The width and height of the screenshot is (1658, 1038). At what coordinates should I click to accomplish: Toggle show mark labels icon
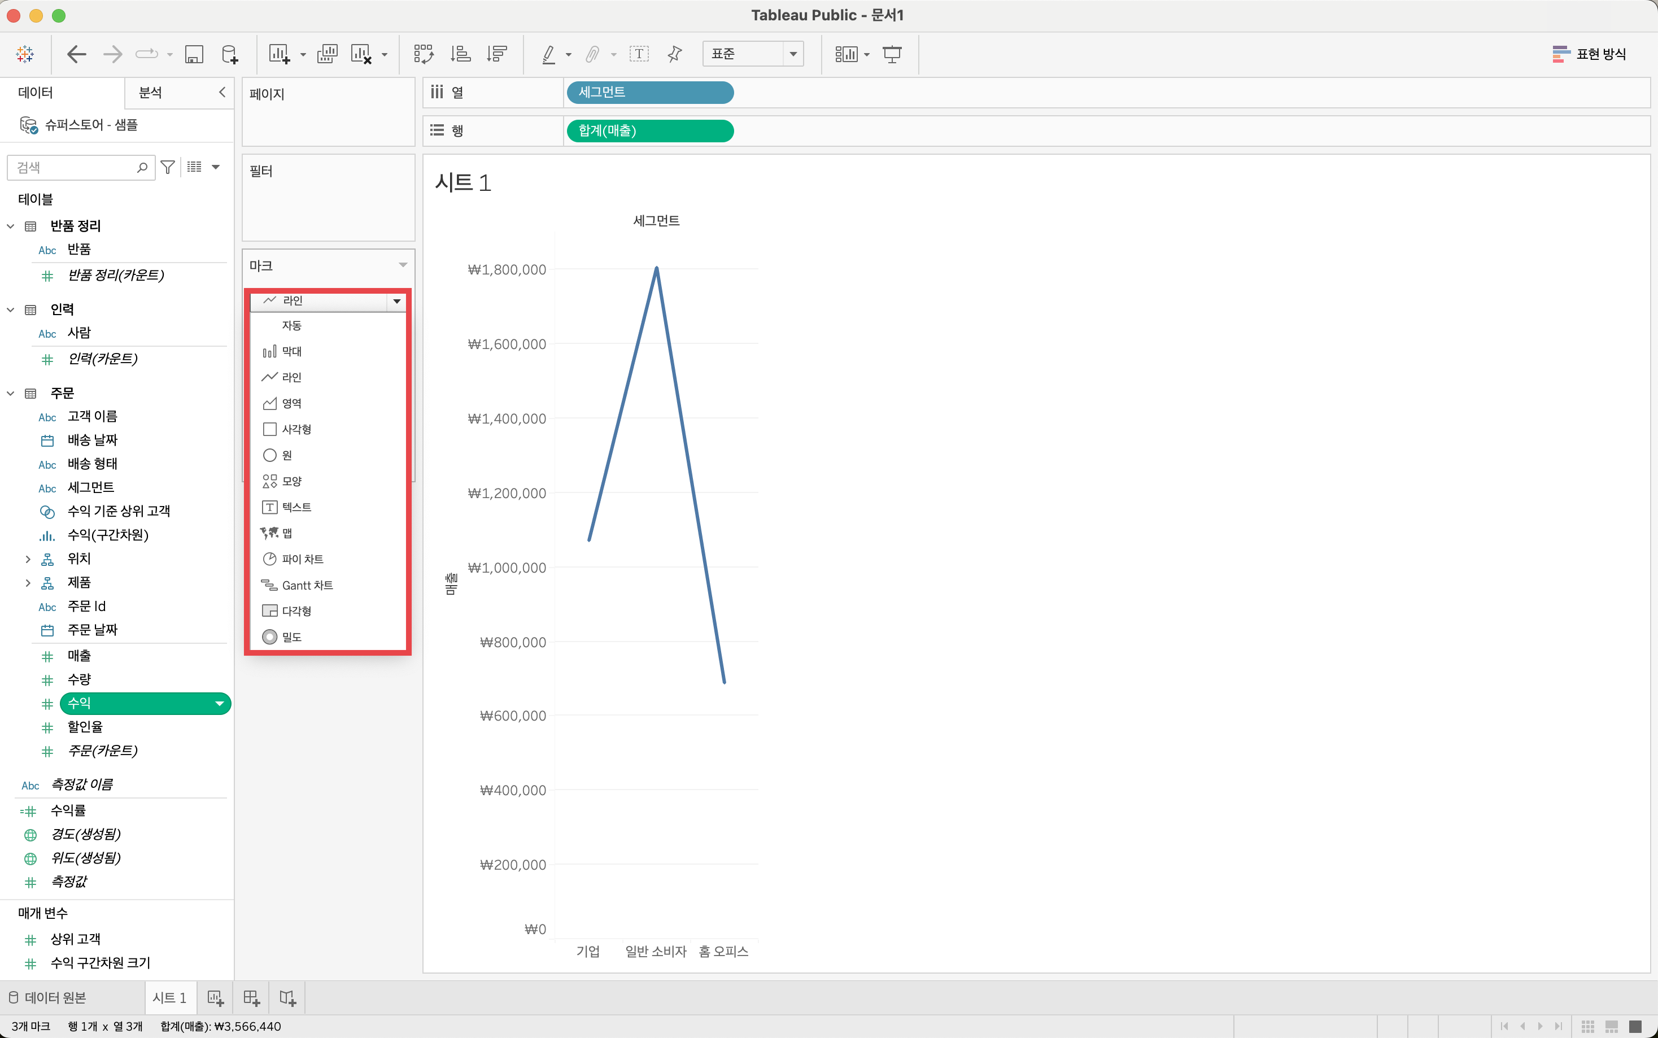click(639, 54)
